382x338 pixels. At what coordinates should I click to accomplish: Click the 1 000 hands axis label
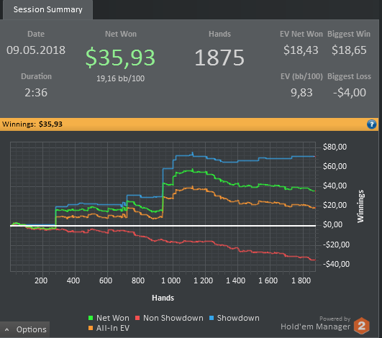[170, 280]
